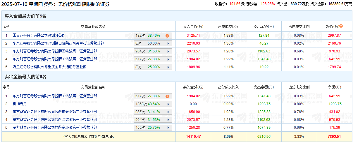Click arrow icon in sell table's 904次 badge
353x143 pixels.
(x=168, y=120)
